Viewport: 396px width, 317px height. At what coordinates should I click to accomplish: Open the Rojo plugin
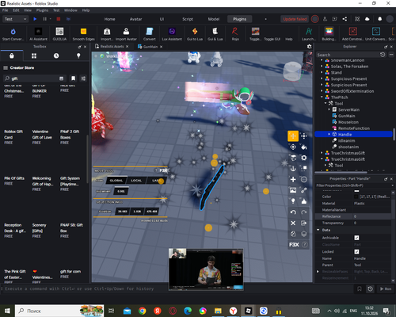[235, 34]
